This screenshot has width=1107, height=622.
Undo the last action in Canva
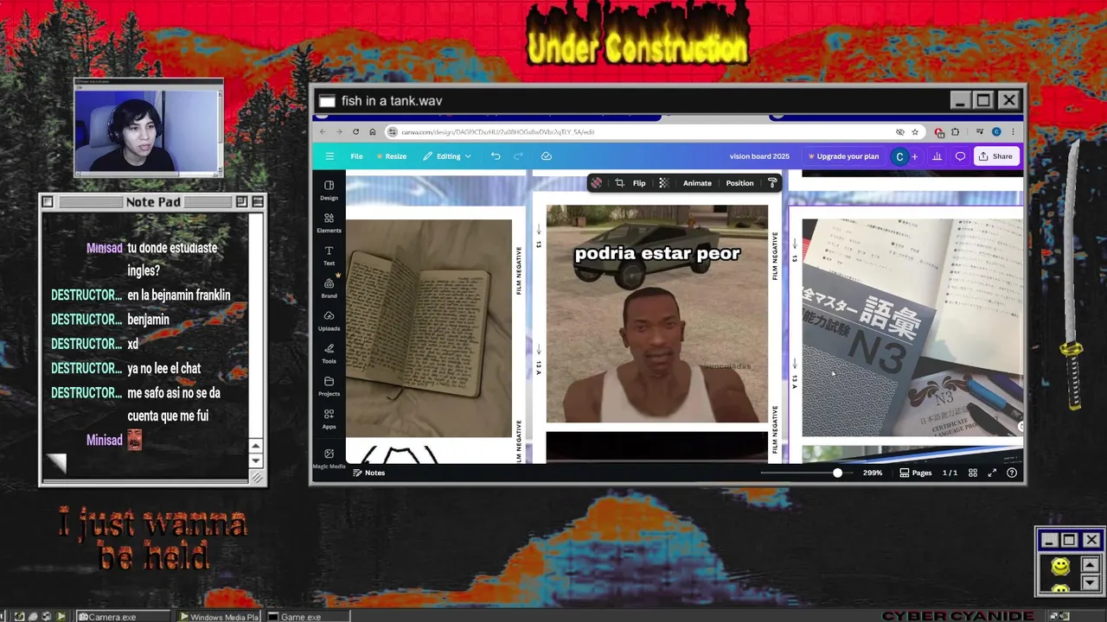click(496, 156)
